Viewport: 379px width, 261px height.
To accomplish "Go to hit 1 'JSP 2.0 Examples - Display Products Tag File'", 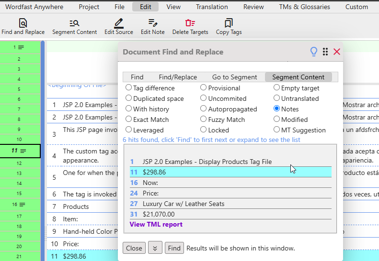I will [x=230, y=162].
